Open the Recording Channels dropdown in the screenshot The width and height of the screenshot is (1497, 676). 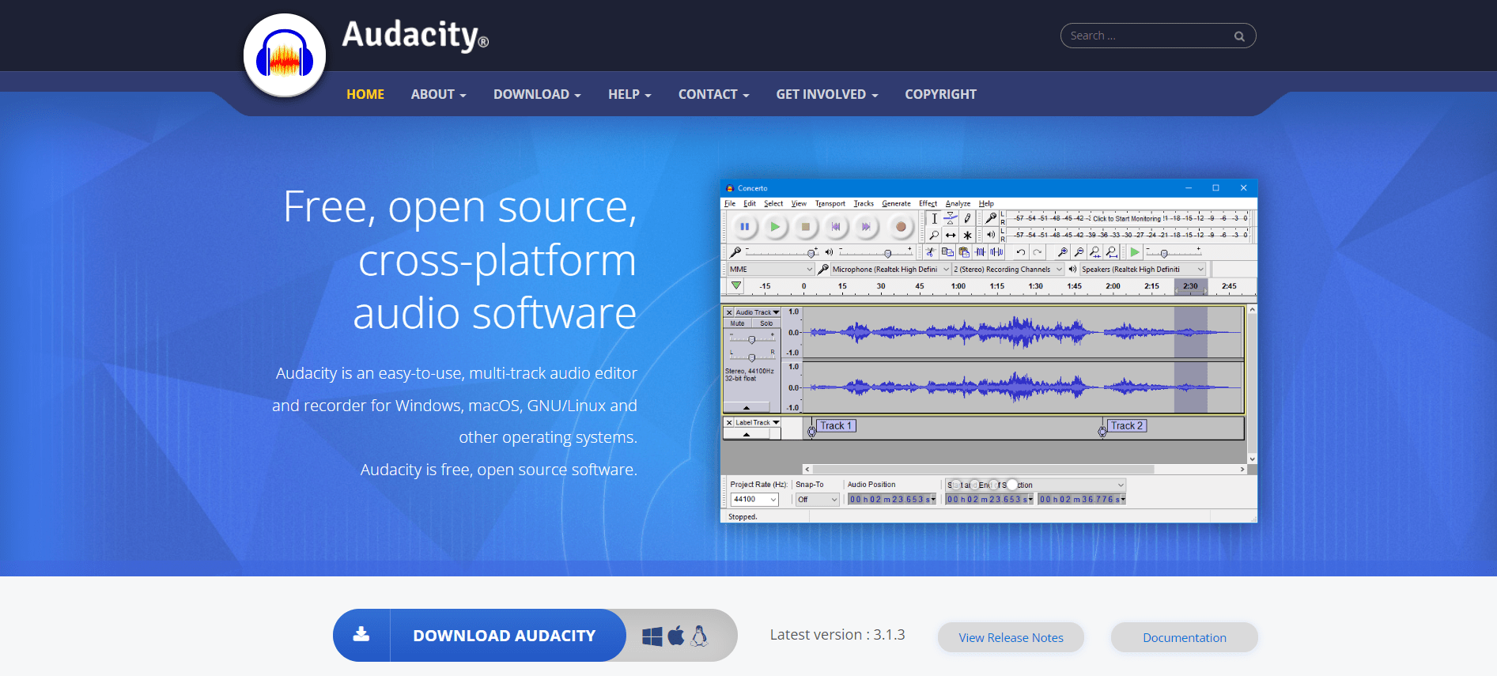click(1007, 270)
